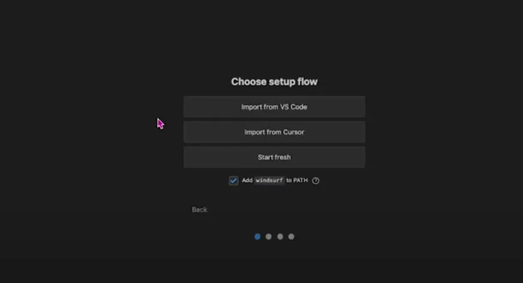This screenshot has height=283, width=523.
Task: Click the Choose setup flow heading
Action: pyautogui.click(x=274, y=82)
